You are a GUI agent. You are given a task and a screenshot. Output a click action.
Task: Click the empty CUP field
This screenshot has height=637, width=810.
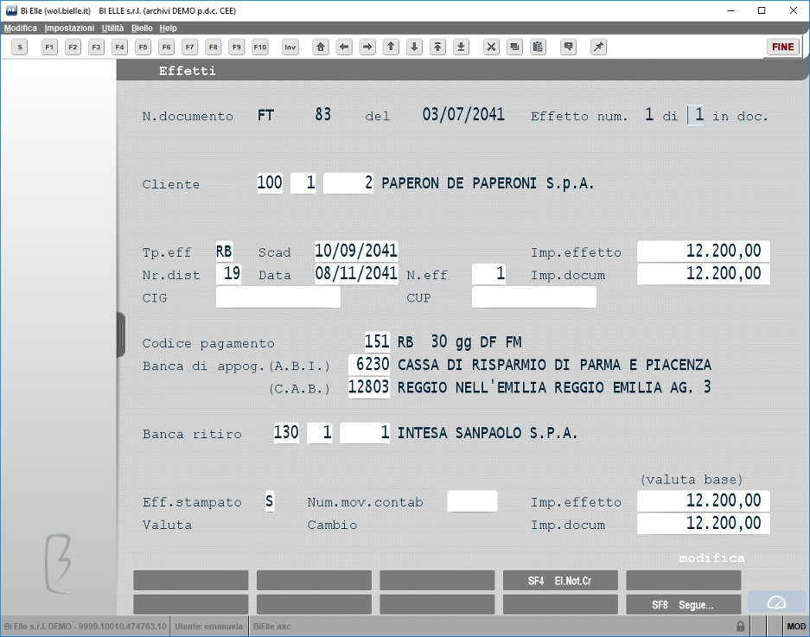(533, 297)
